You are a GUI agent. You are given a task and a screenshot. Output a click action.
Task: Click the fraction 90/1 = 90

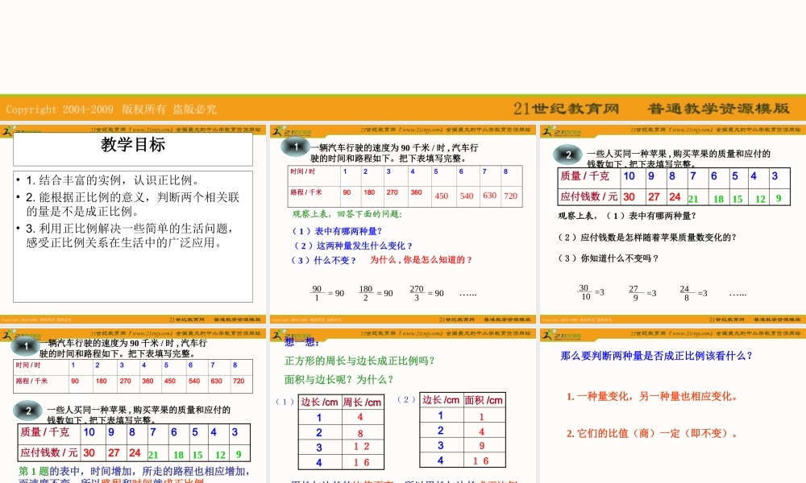click(327, 293)
